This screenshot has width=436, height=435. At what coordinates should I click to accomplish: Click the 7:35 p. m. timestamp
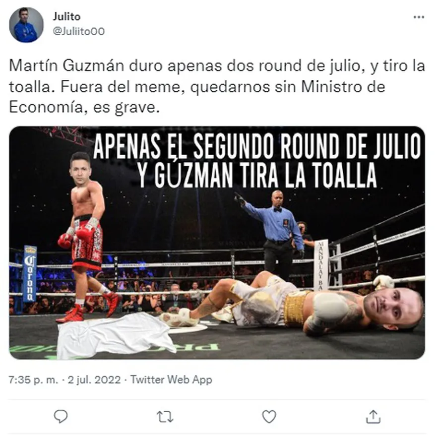(33, 379)
